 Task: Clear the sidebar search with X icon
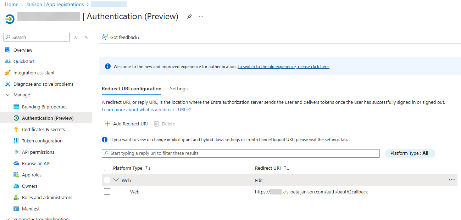pos(76,37)
